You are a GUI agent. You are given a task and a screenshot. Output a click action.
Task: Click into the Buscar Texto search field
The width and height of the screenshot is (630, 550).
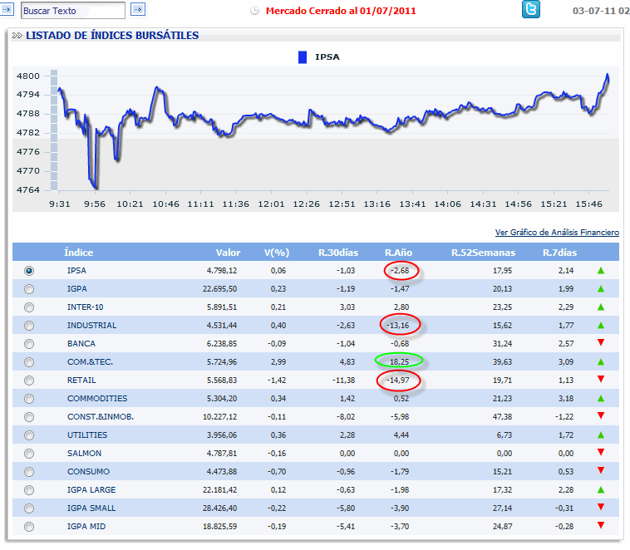click(x=72, y=11)
